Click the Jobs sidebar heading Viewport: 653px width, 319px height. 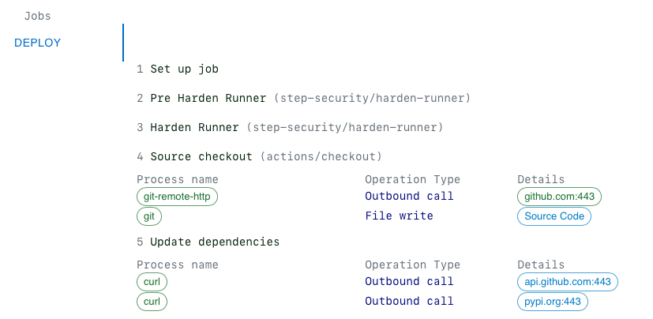click(x=38, y=16)
